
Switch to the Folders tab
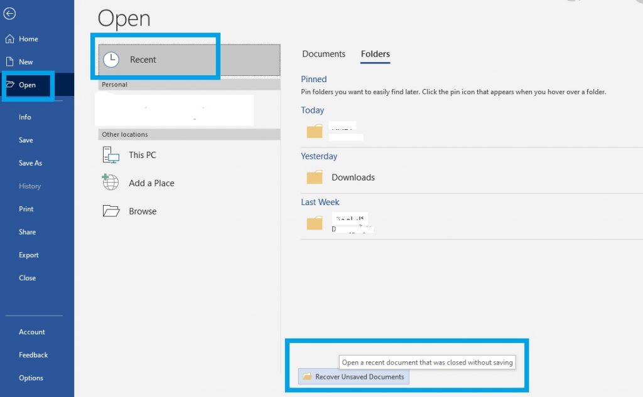[x=376, y=54]
